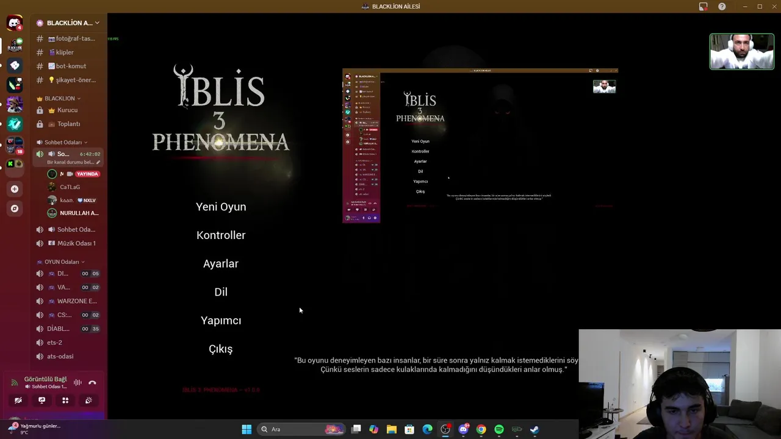Screen dimensions: 781x439
Task: Open Spotify from the taskbar
Action: click(499, 429)
